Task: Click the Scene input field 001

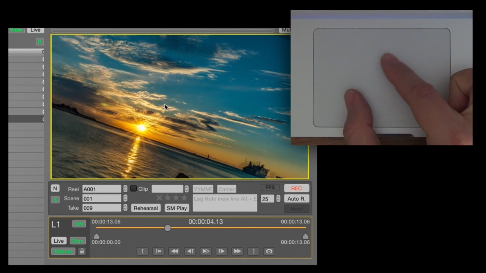Action: pos(102,198)
